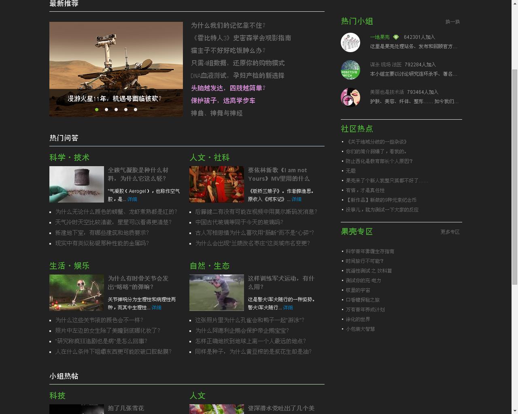
Task: Open 猫主子不好好吃饭肿么办 article
Action: 228,51
